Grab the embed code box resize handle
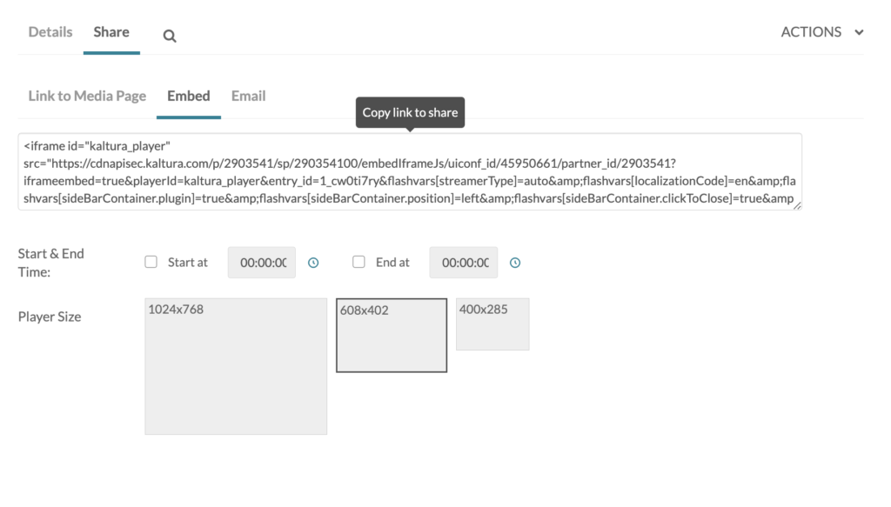This screenshot has width=891, height=507. pos(797,205)
